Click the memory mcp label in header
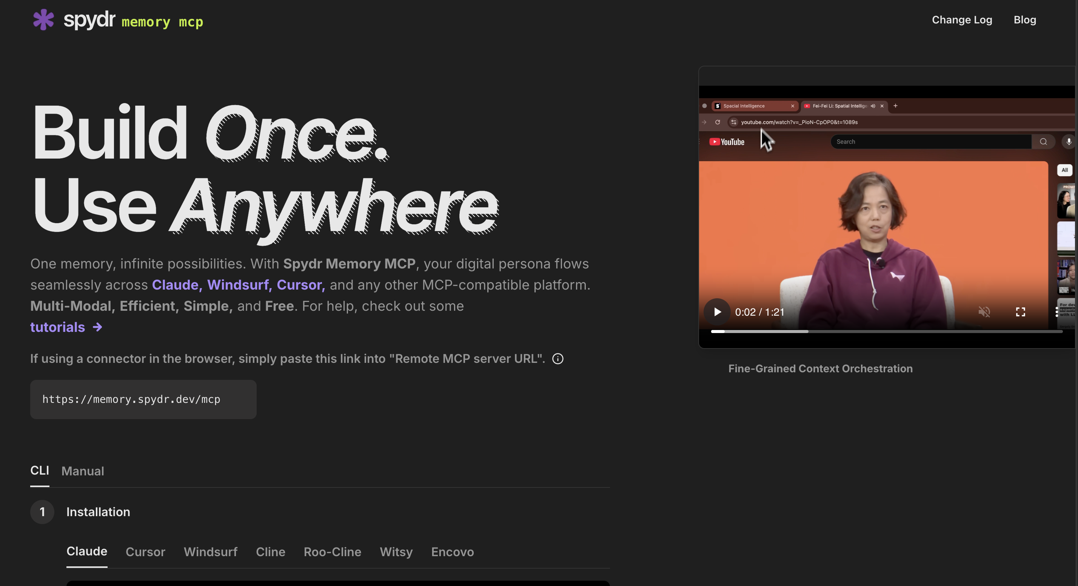This screenshot has height=586, width=1078. (162, 22)
